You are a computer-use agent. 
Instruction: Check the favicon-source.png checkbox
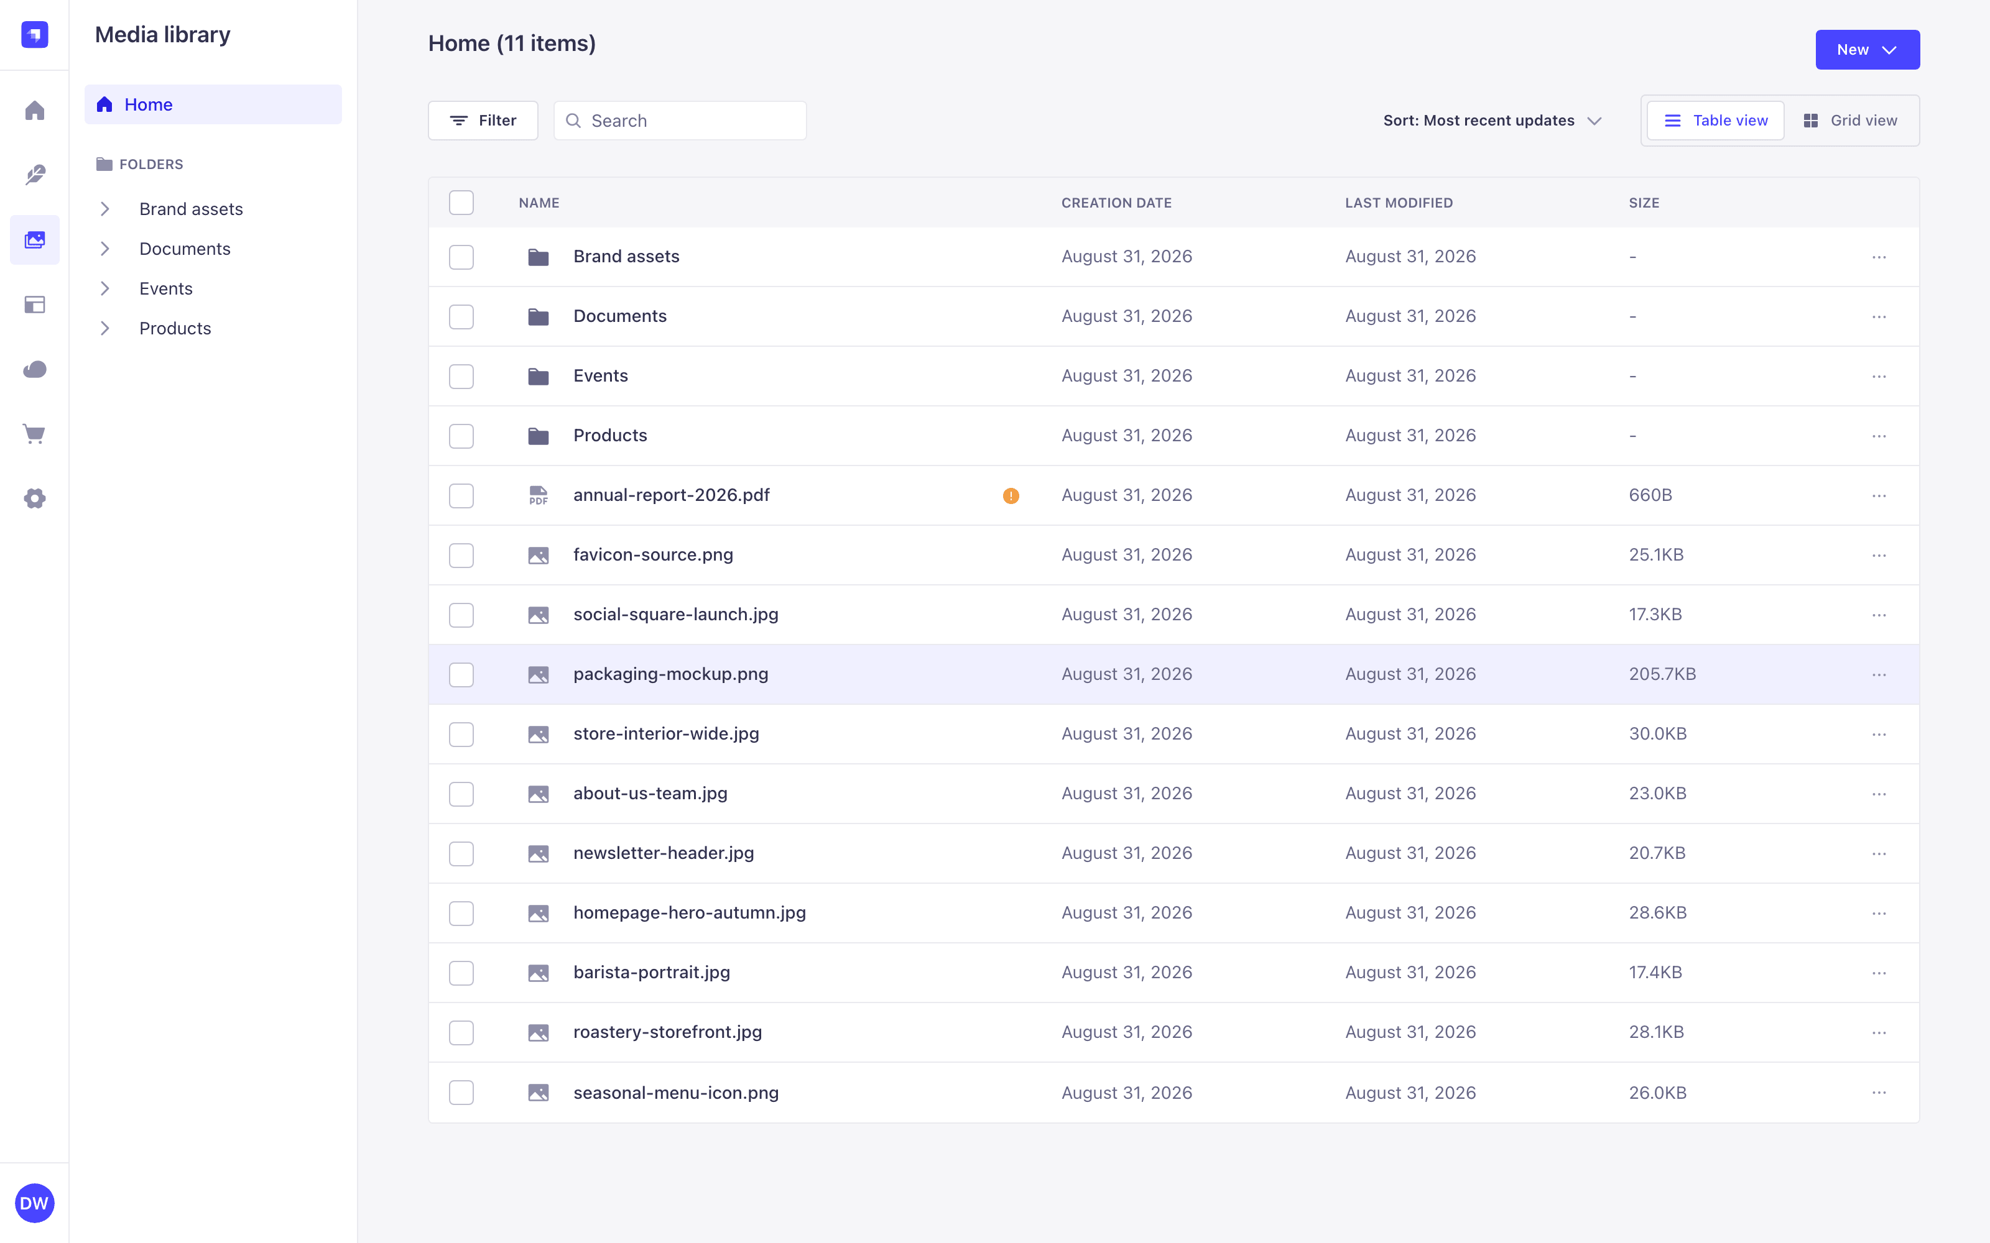coord(461,556)
